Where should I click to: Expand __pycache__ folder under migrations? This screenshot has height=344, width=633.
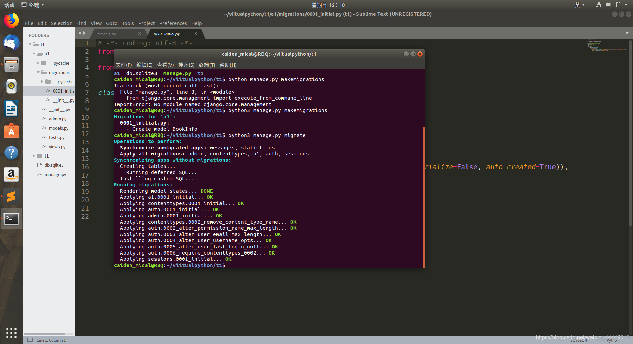click(x=42, y=82)
